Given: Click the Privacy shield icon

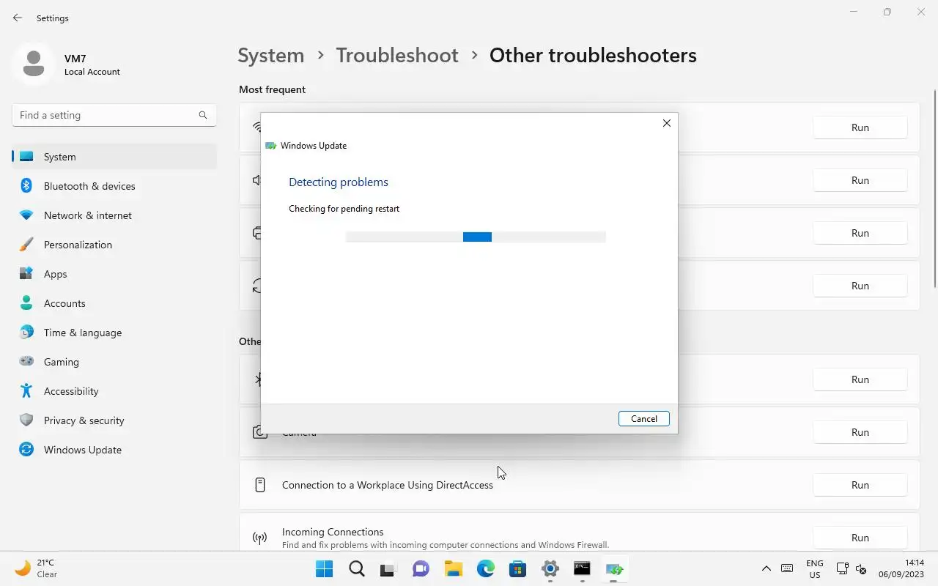Looking at the screenshot, I should click(26, 420).
